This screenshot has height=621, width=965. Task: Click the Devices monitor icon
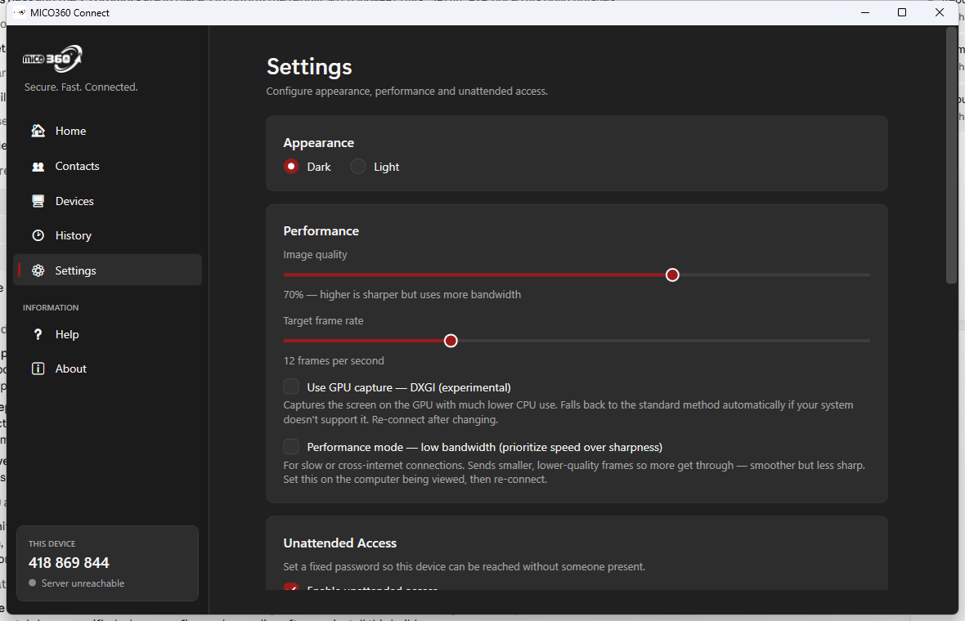(x=38, y=201)
